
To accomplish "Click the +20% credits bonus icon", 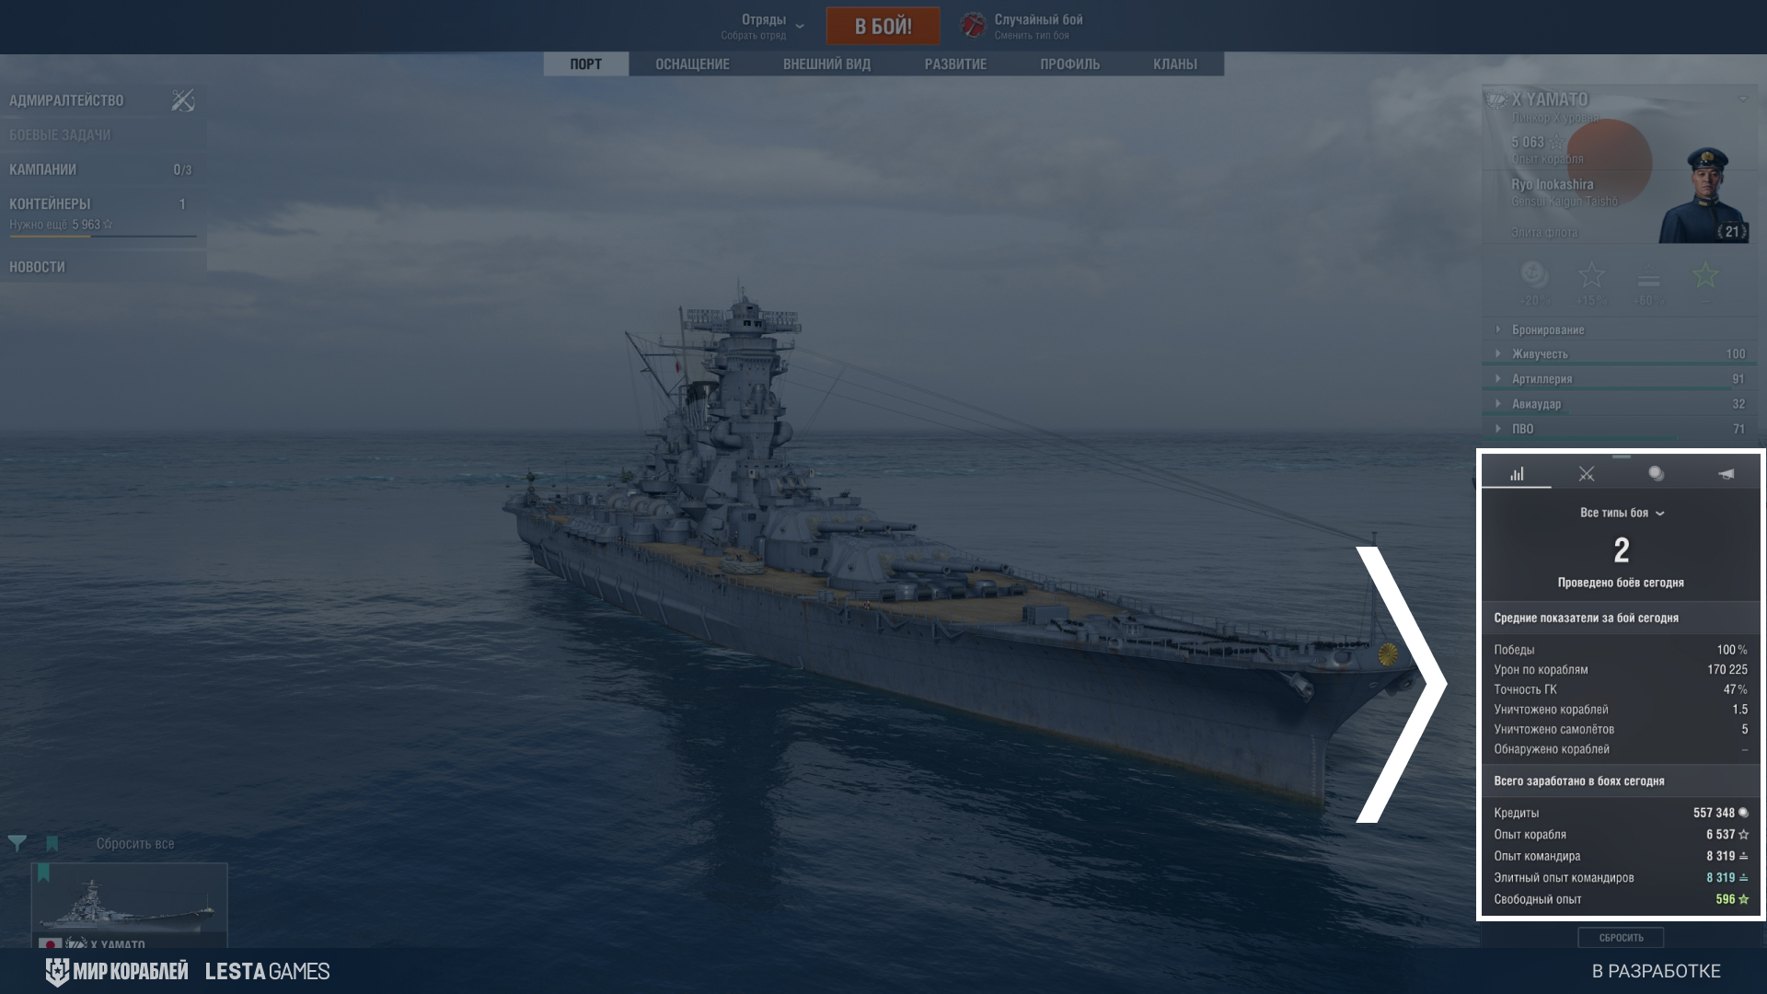I will click(x=1533, y=275).
